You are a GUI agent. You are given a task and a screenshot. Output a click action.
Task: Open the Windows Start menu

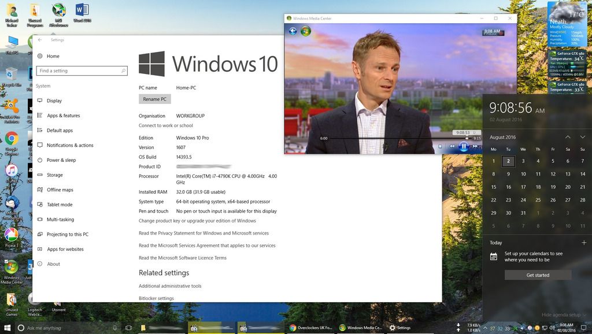7,328
